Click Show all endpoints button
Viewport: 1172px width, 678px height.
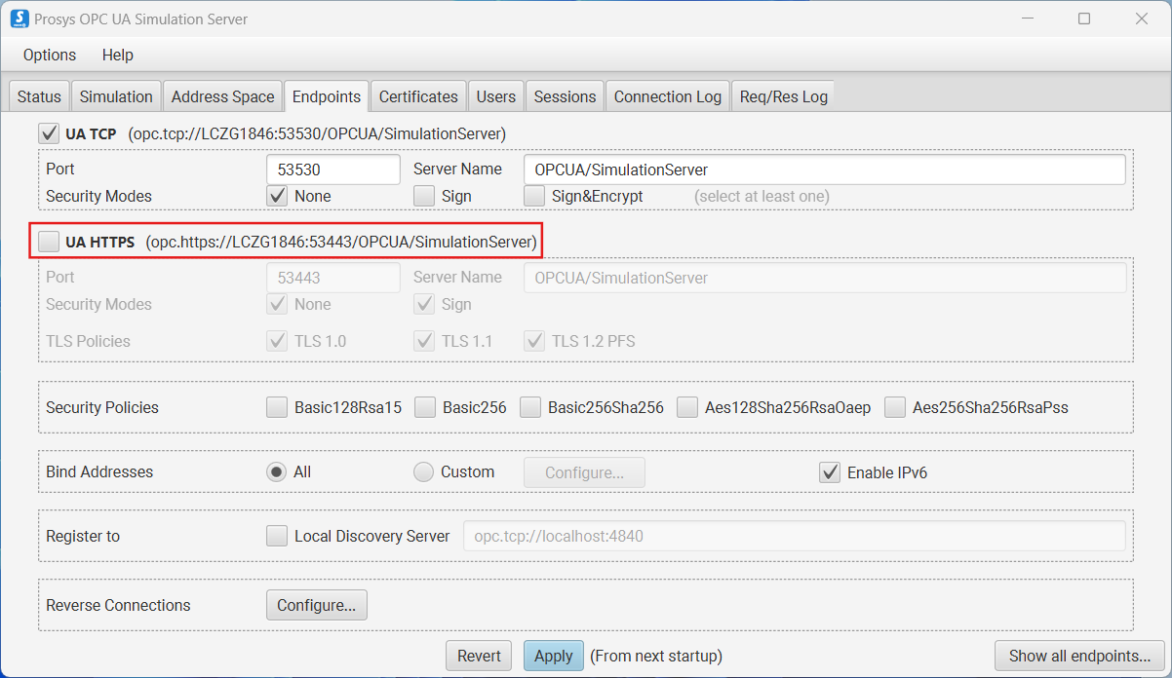pyautogui.click(x=1079, y=656)
